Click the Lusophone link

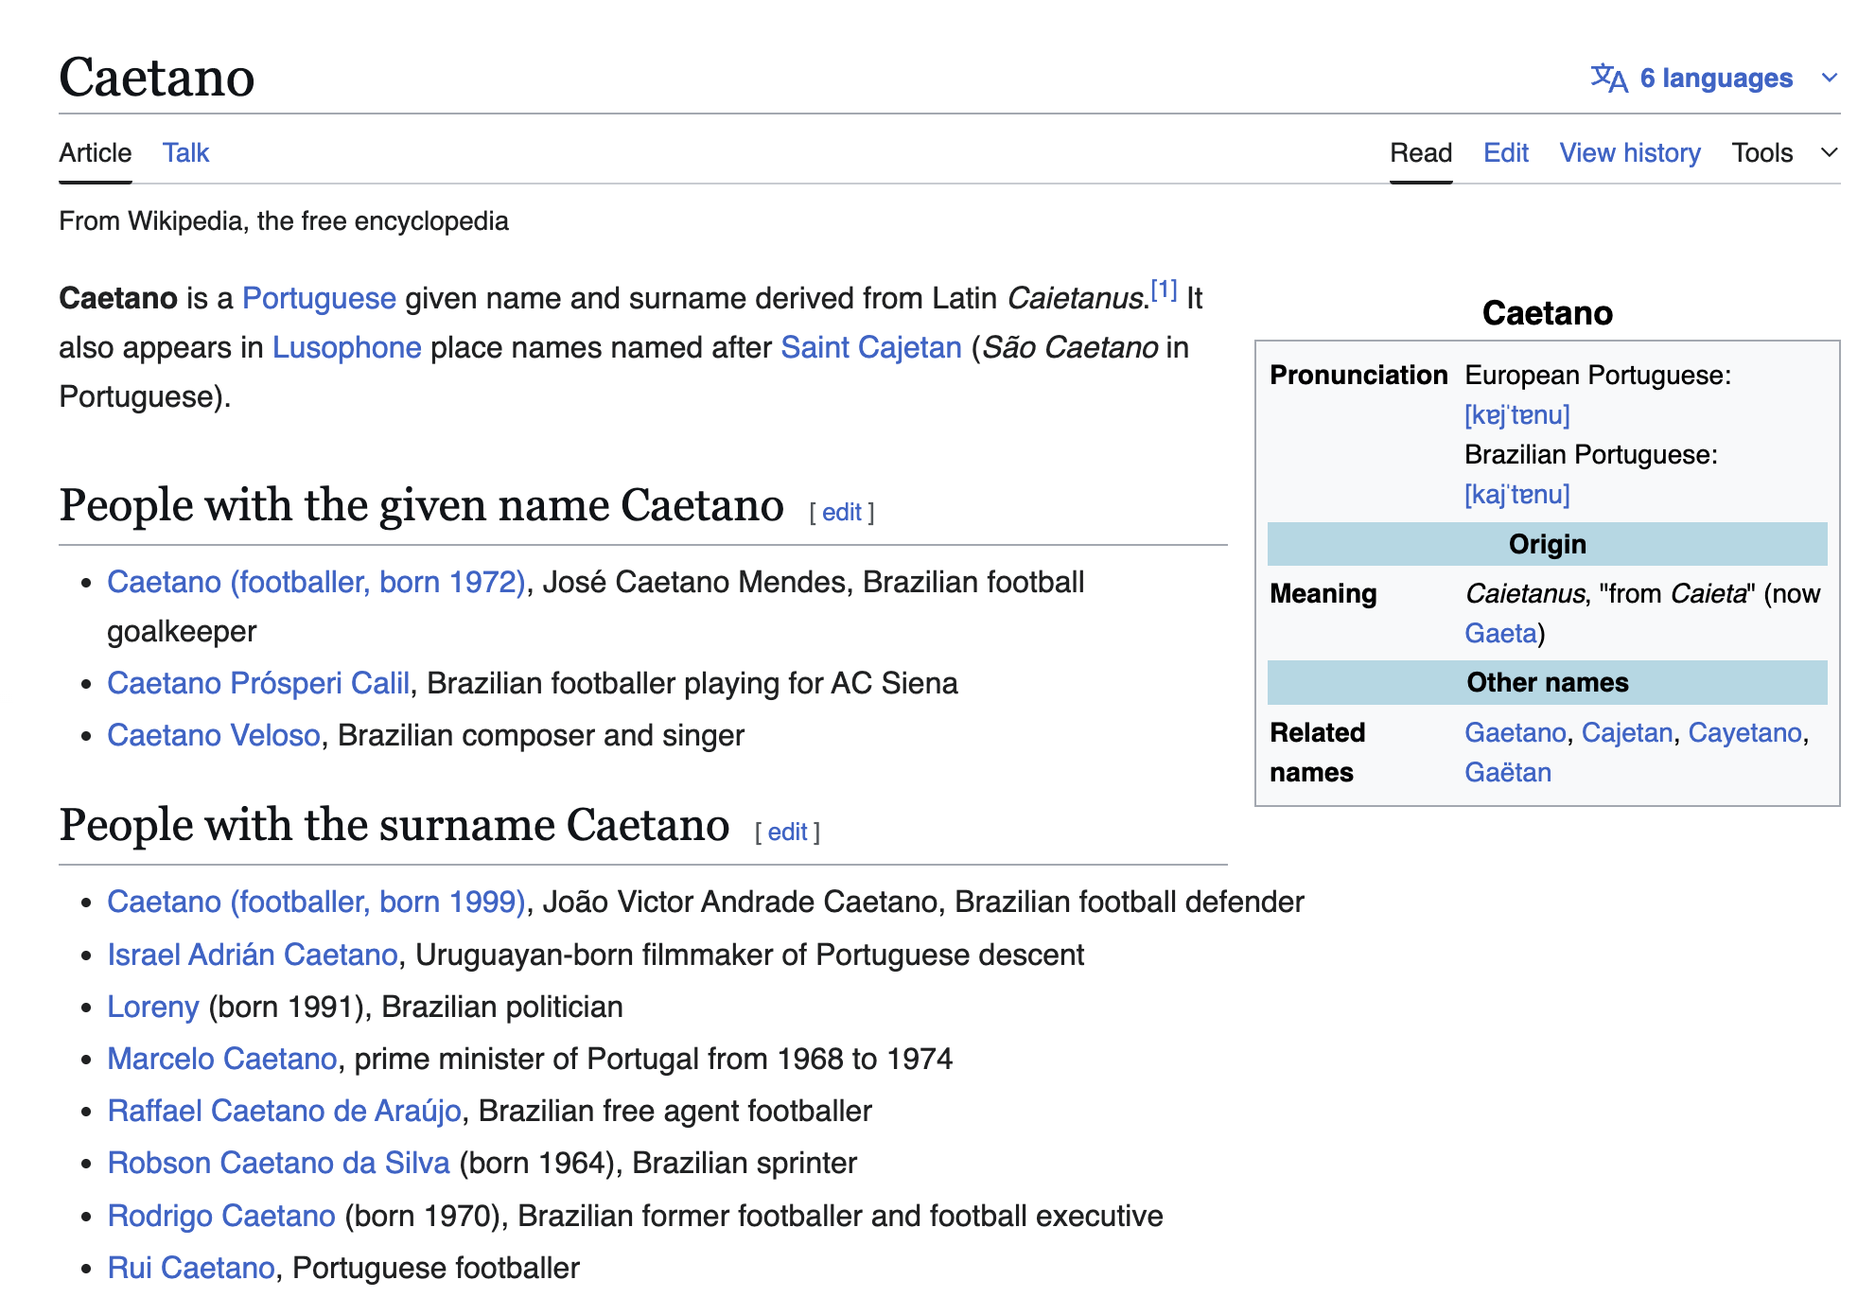346,347
